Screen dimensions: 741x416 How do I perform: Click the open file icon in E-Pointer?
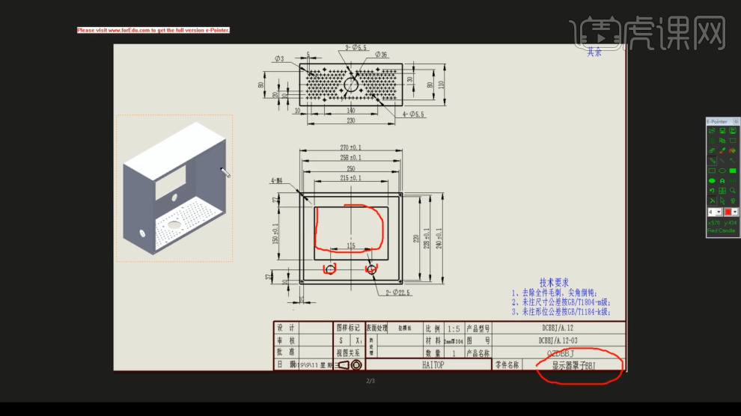coord(712,131)
